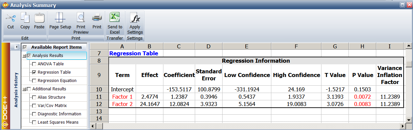Click the Effect value 24.1647
The image size is (413, 130).
[149, 104]
